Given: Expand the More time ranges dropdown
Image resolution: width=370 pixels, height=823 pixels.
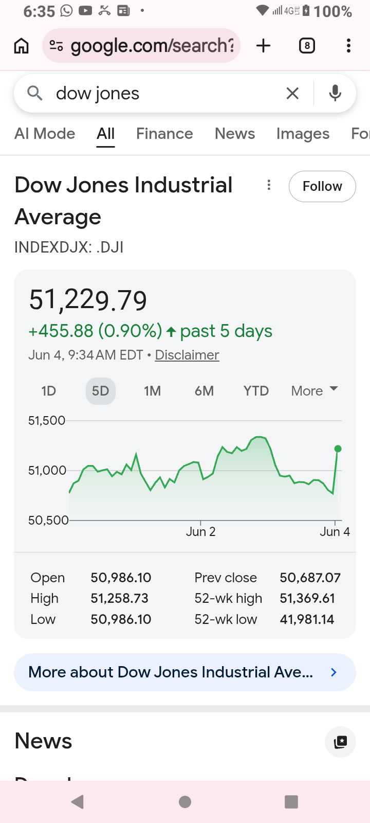Looking at the screenshot, I should [314, 391].
